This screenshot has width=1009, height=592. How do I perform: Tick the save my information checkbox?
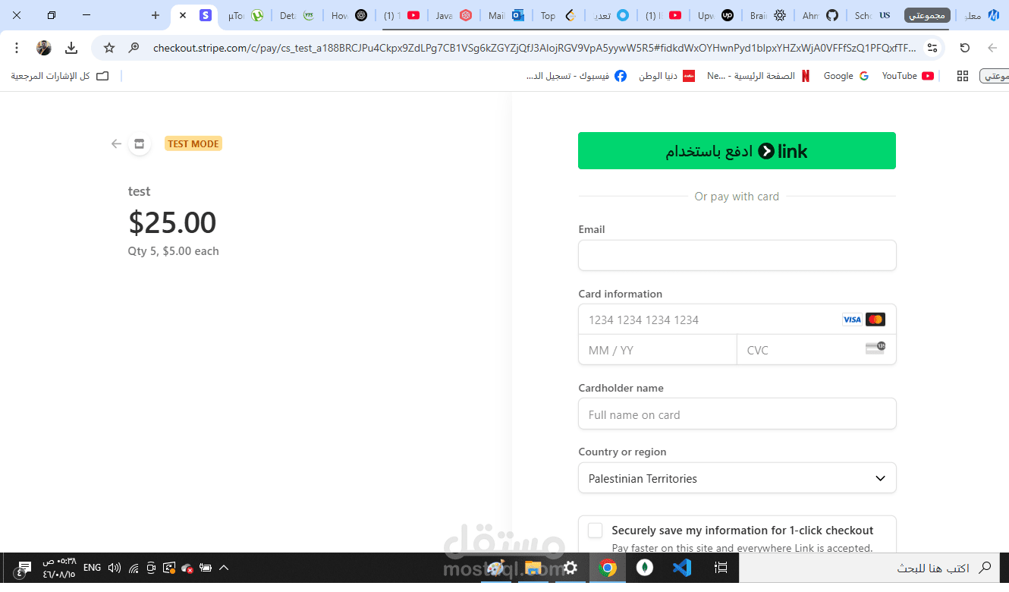pos(596,531)
